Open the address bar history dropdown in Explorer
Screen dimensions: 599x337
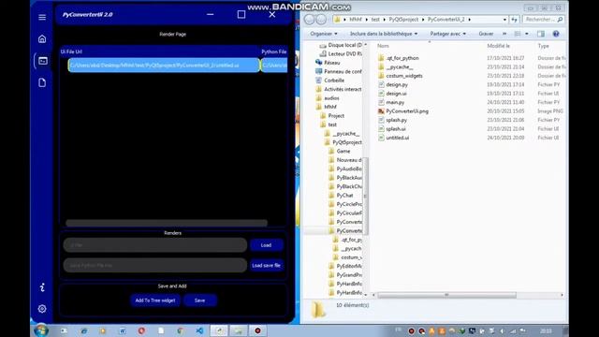(504, 20)
